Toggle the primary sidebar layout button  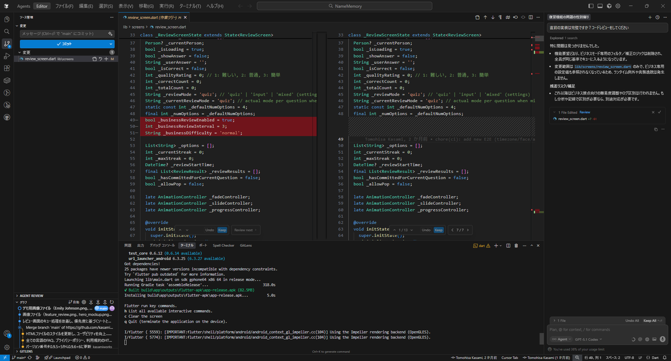591,6
